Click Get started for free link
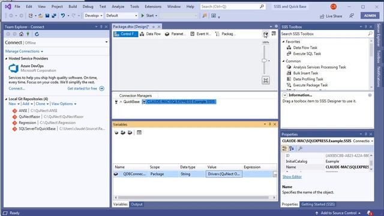Screen dimensions: 384x216 pyautogui.click(x=82, y=88)
